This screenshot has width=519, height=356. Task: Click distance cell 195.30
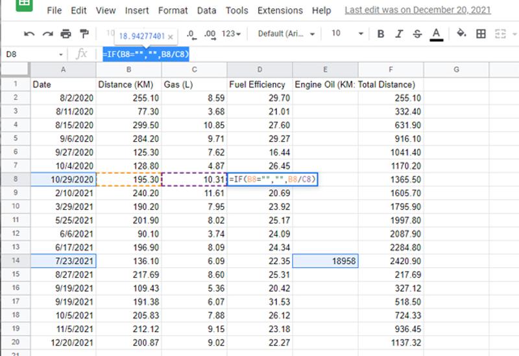pos(128,179)
